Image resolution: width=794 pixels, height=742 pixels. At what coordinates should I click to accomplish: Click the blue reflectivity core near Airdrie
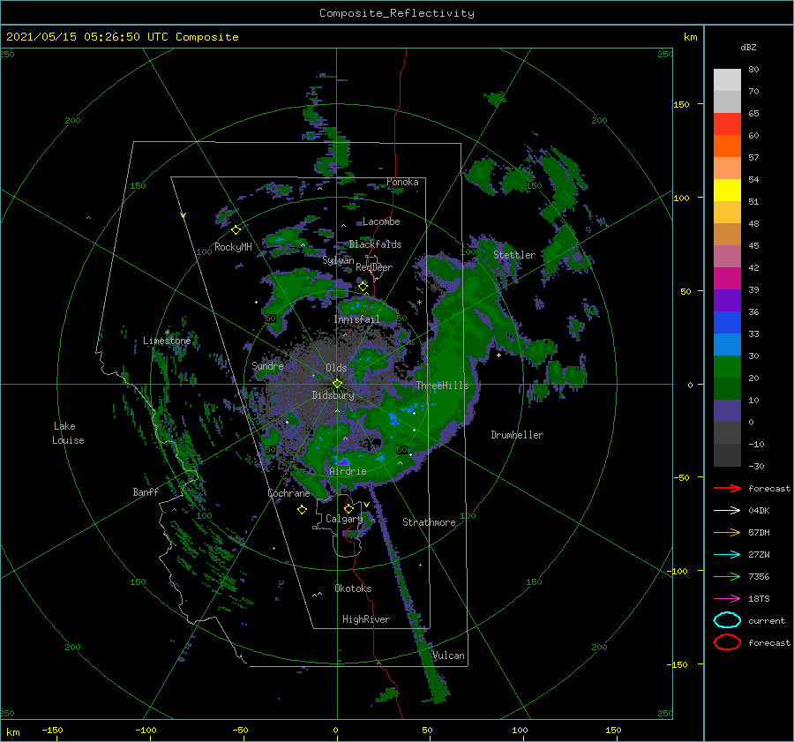point(341,461)
